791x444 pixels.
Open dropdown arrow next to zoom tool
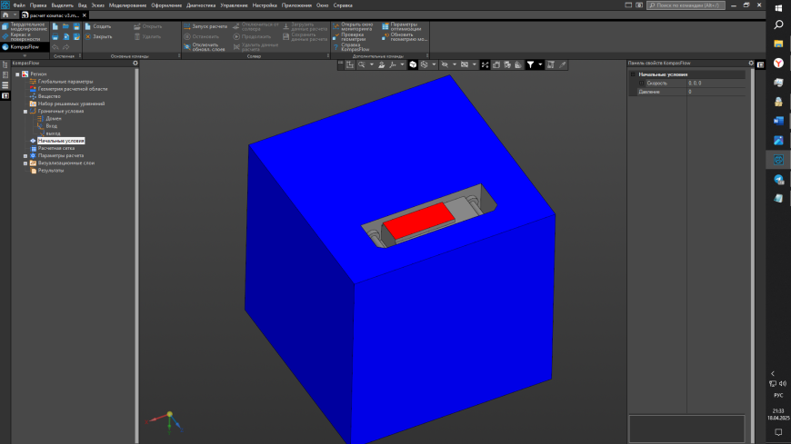pyautogui.click(x=372, y=64)
